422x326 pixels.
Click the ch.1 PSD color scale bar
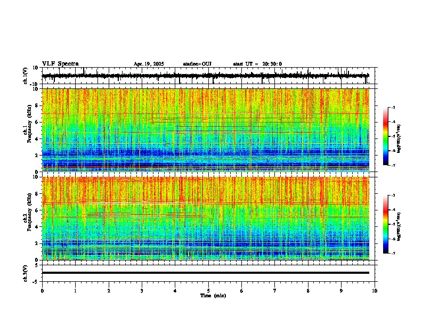point(385,136)
